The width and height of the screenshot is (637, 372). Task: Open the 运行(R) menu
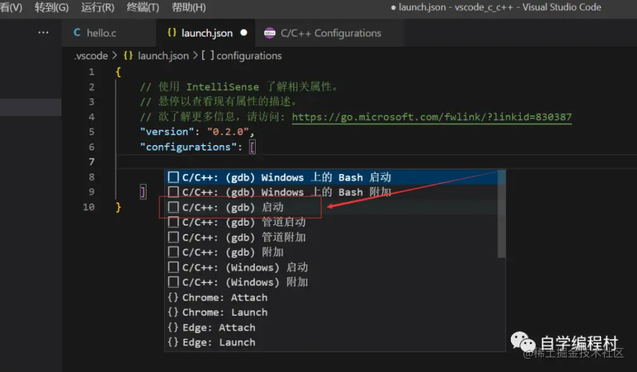click(97, 8)
